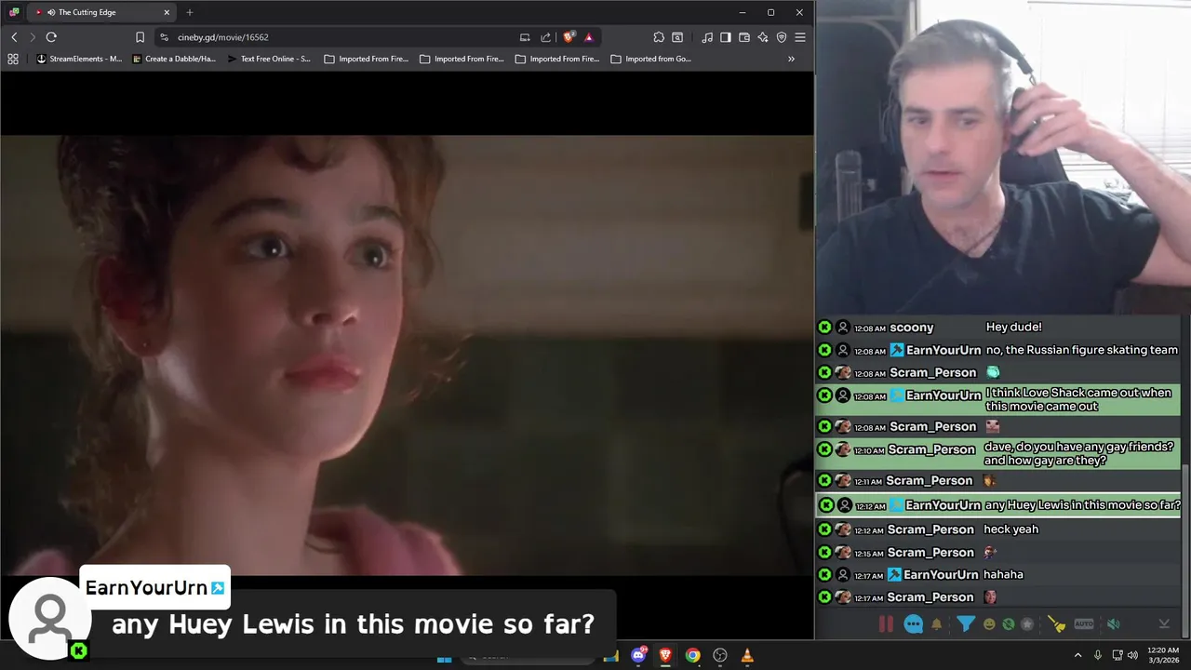Screen dimensions: 1191x670
Task: Open the blue chat filter funnel
Action: 966,624
